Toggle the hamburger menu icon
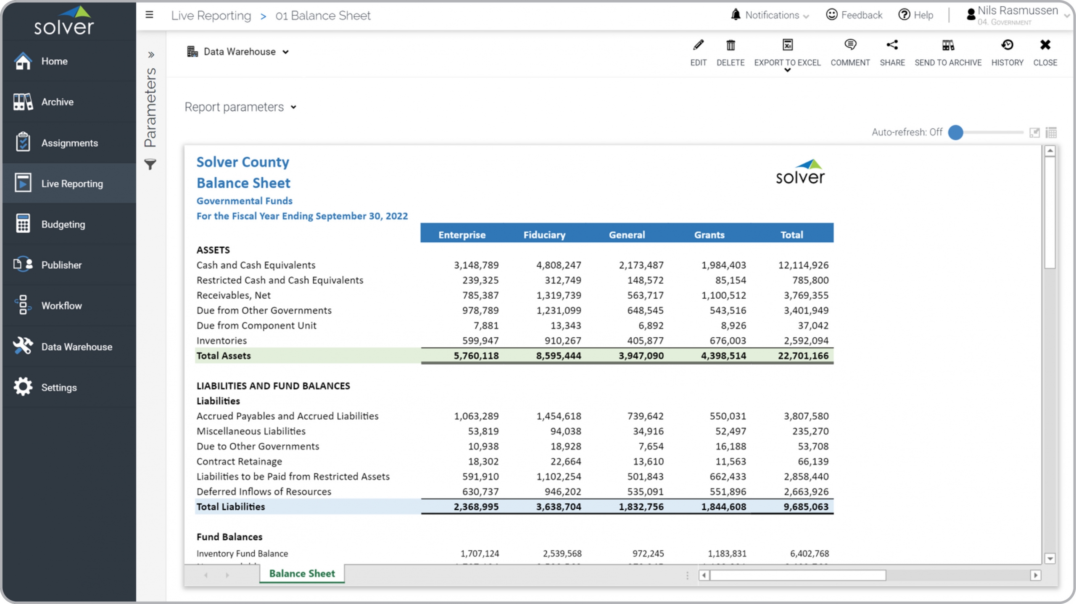Image resolution: width=1076 pixels, height=604 pixels. click(149, 15)
